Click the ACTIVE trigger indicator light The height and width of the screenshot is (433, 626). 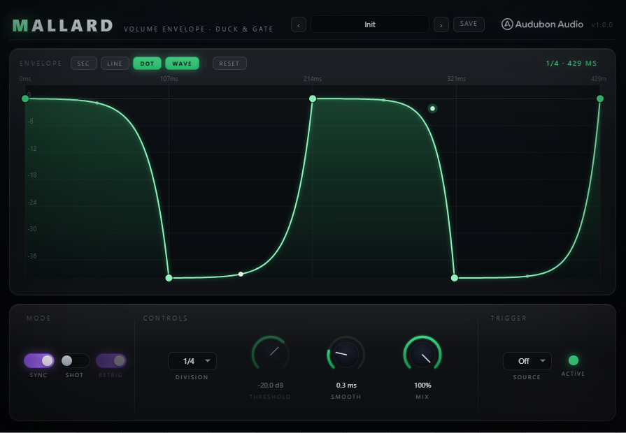(x=574, y=360)
